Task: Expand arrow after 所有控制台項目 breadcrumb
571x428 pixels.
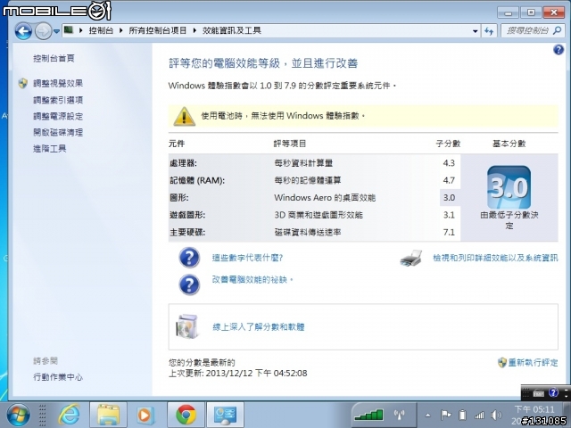Action: click(194, 30)
